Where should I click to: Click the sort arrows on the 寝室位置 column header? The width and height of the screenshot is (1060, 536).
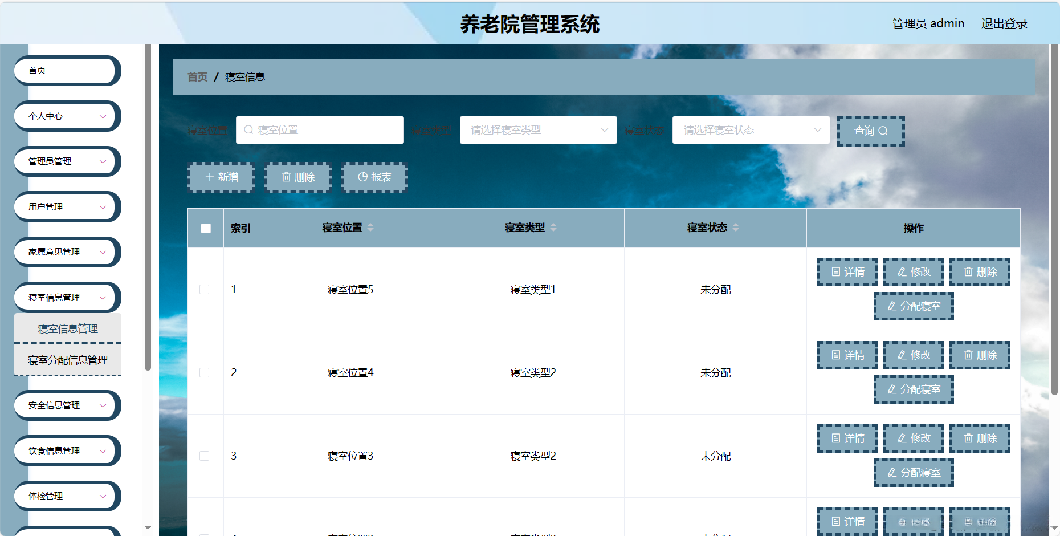(371, 228)
